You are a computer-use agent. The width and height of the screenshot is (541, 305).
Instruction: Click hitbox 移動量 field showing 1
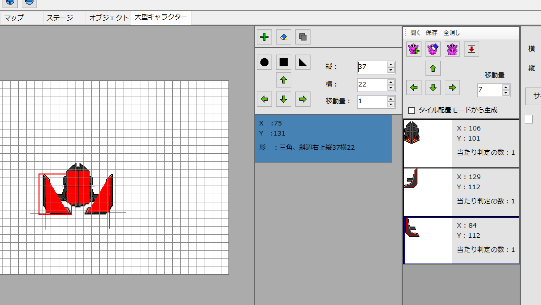pyautogui.click(x=372, y=102)
